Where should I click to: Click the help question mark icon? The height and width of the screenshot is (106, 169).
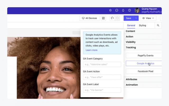pos(129,10)
